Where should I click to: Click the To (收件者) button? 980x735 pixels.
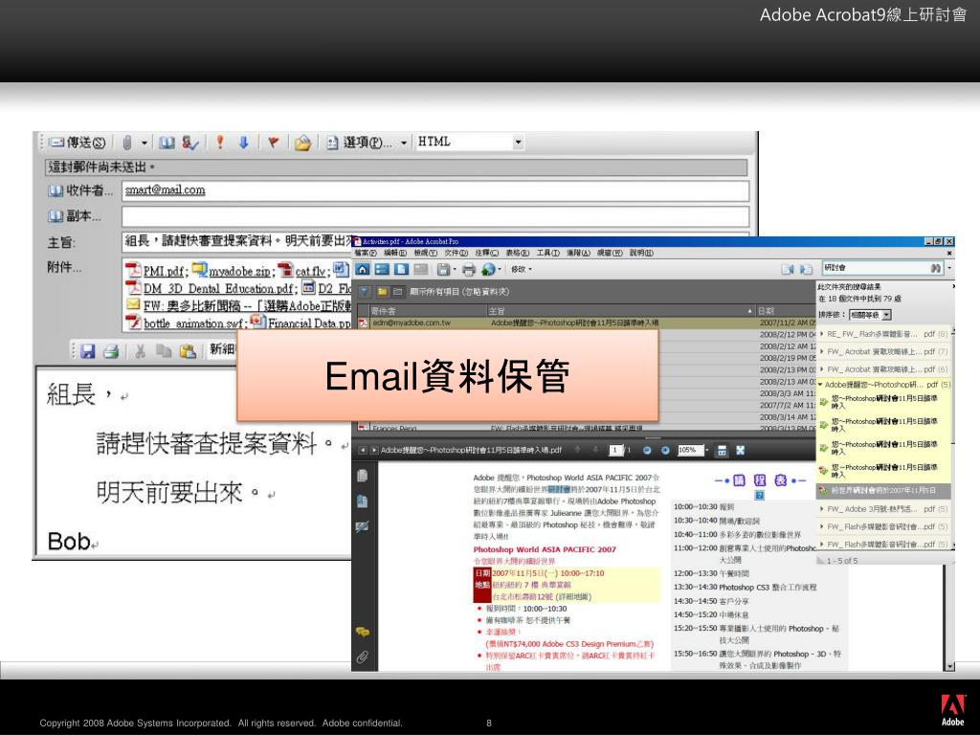coord(81,190)
